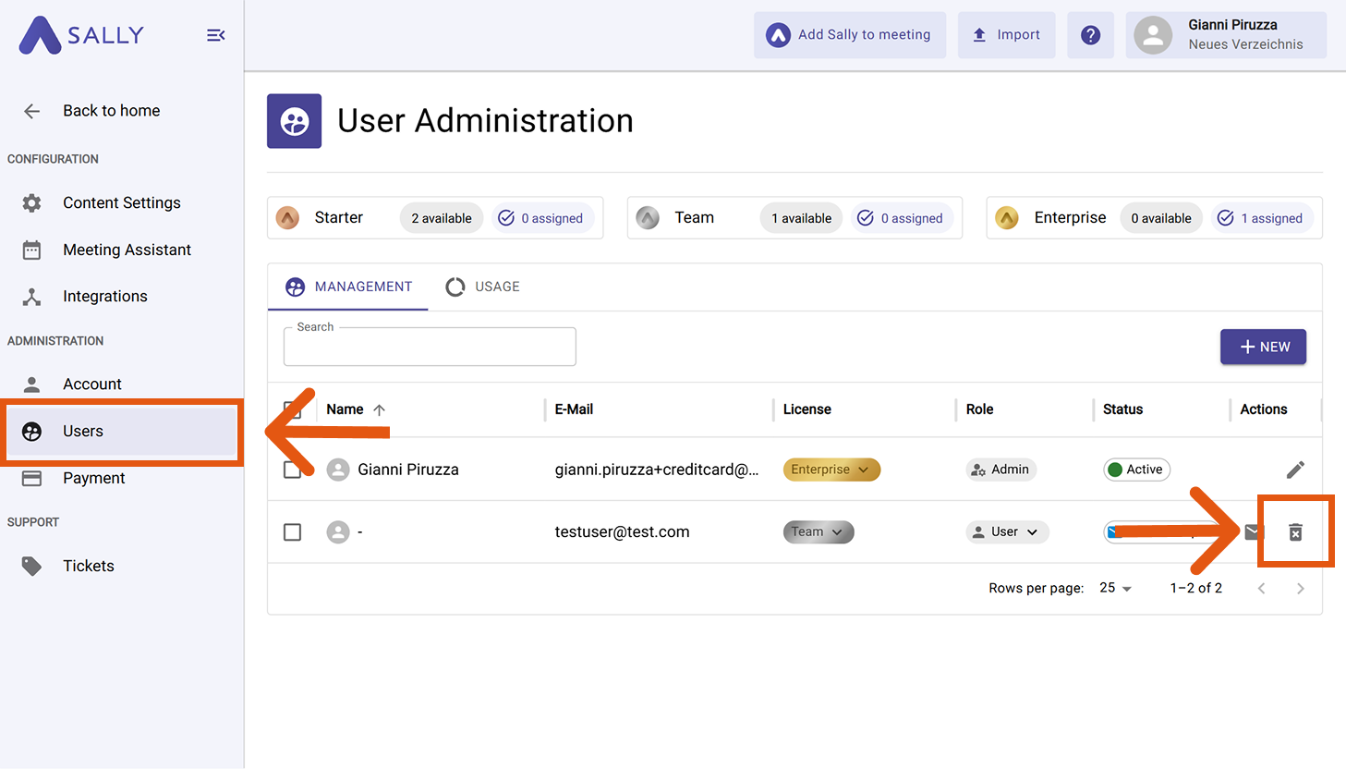Click Add Sally to meeting button
The height and width of the screenshot is (769, 1346).
[x=850, y=35]
